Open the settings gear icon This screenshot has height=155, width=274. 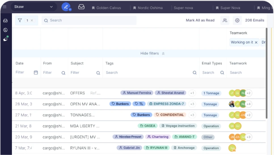[237, 20]
